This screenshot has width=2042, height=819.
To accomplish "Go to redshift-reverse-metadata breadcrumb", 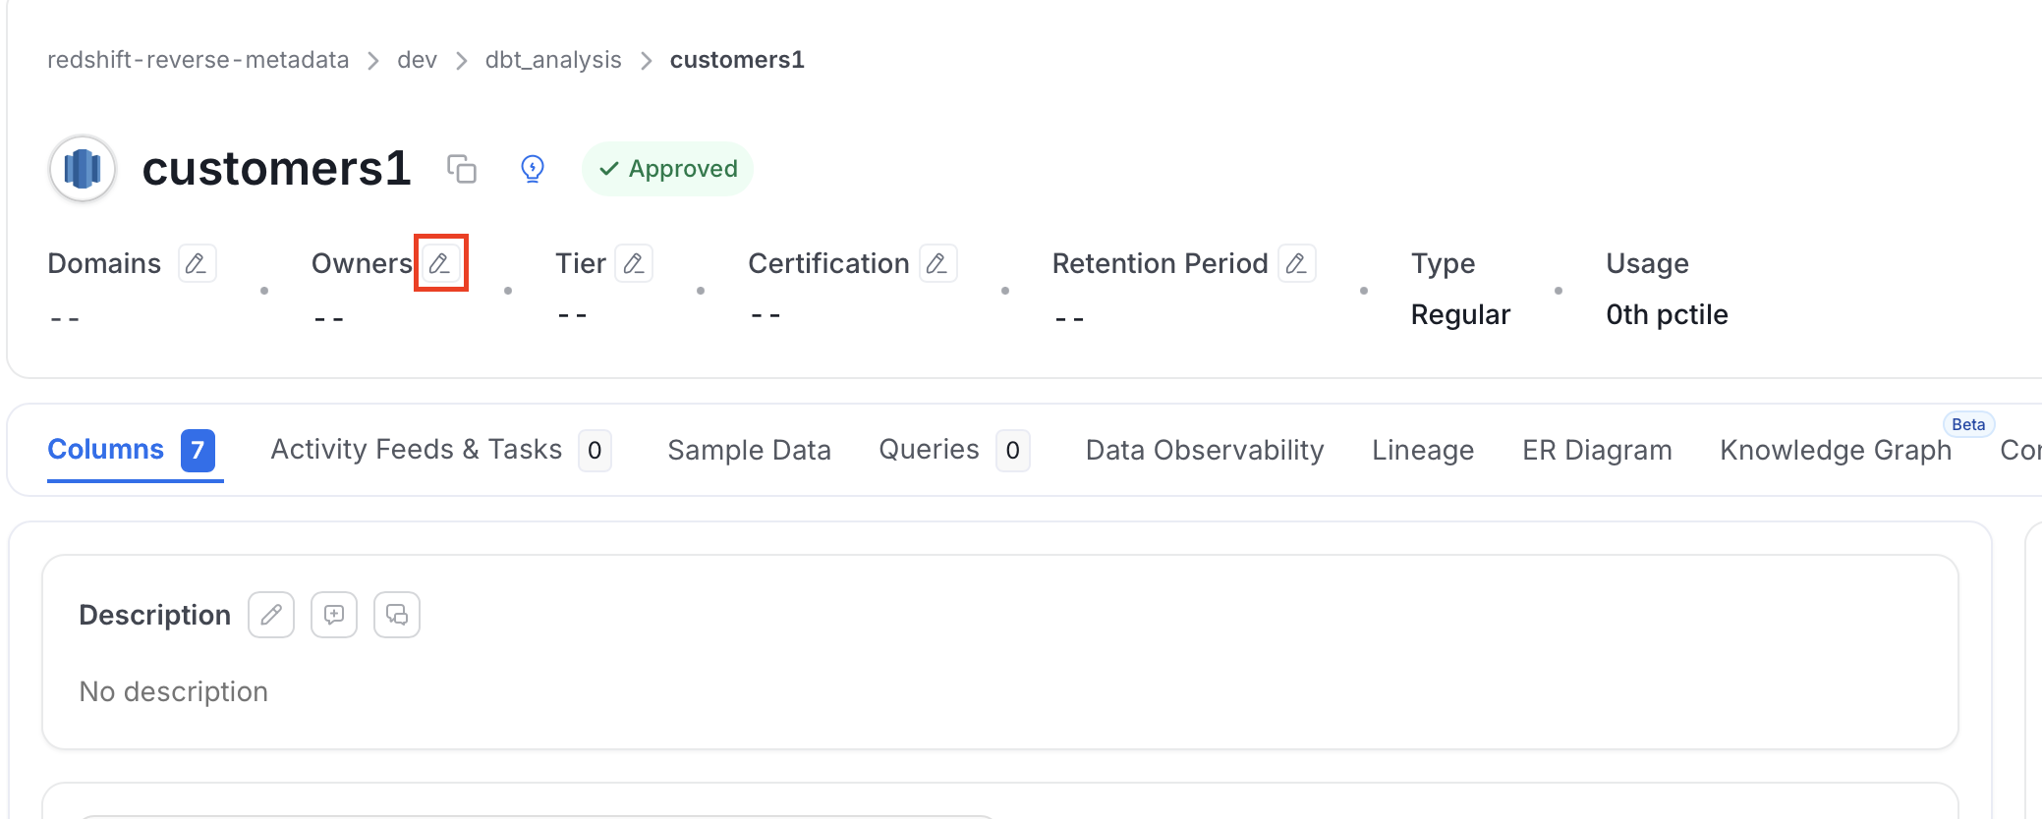I will point(199,60).
